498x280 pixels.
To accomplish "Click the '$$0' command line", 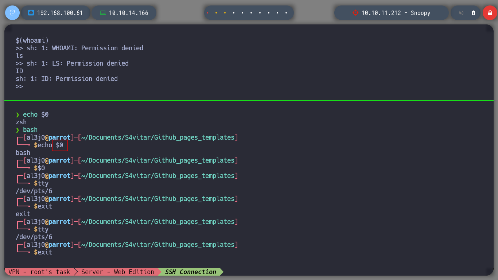I will pos(39,168).
